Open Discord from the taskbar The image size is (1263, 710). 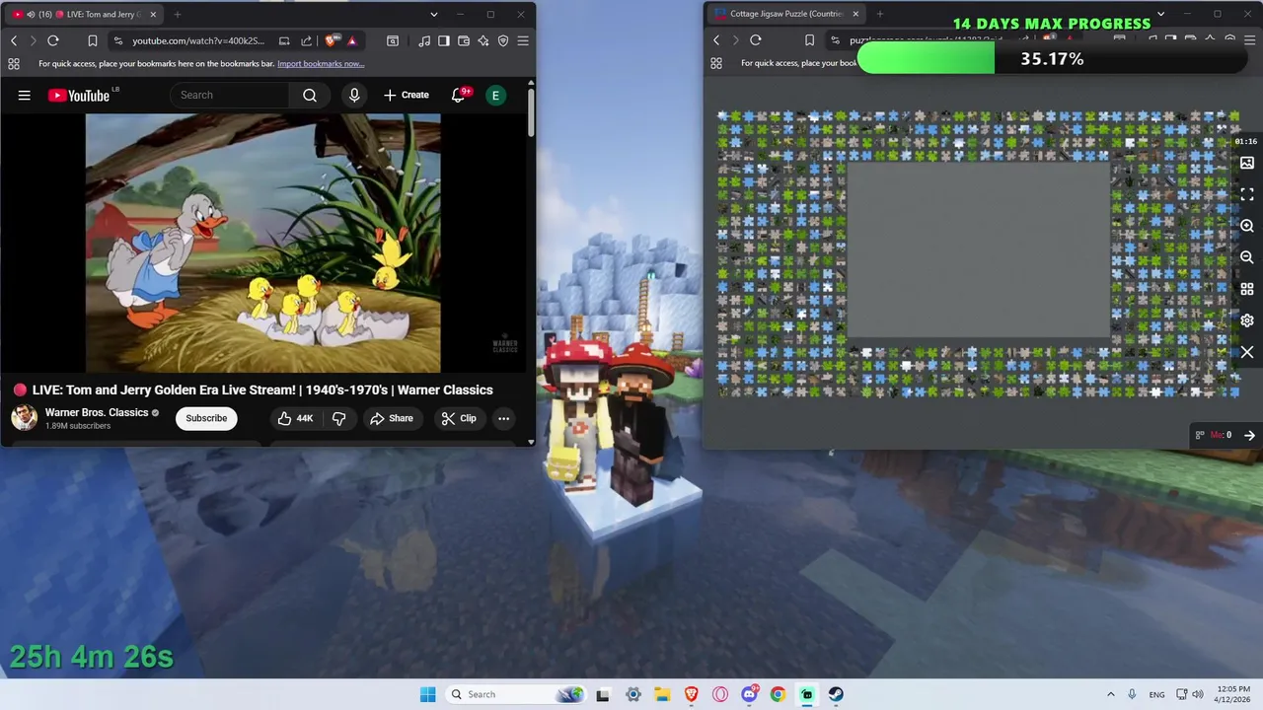coord(749,694)
